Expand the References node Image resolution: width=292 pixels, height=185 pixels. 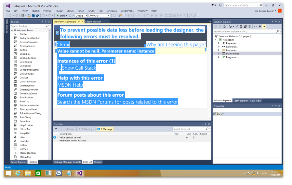(219, 47)
